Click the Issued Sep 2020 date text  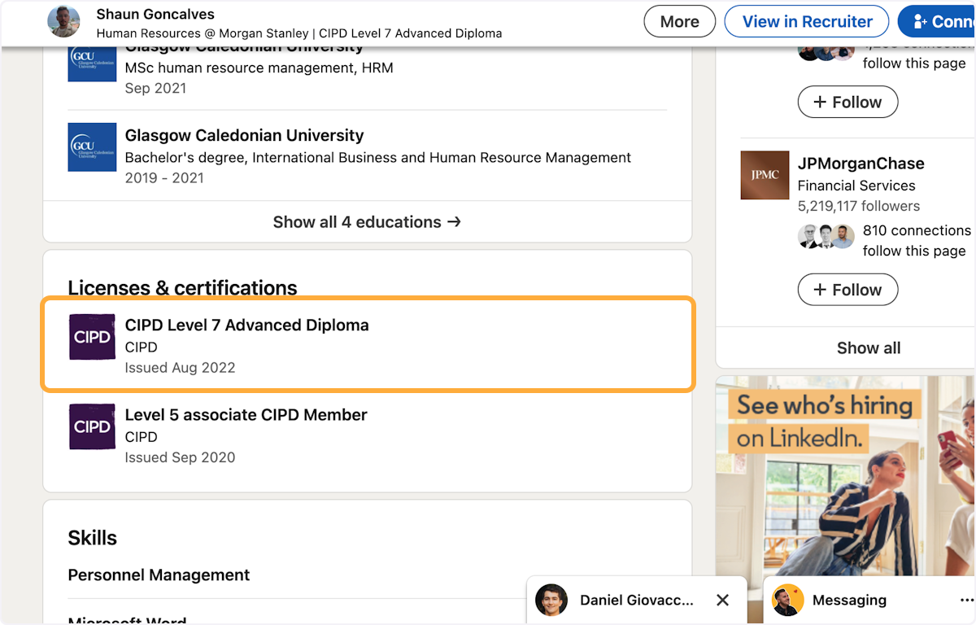click(x=180, y=457)
